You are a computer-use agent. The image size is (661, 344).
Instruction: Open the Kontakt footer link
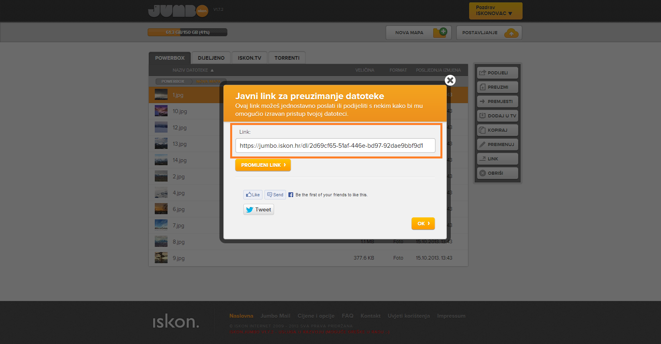point(371,316)
